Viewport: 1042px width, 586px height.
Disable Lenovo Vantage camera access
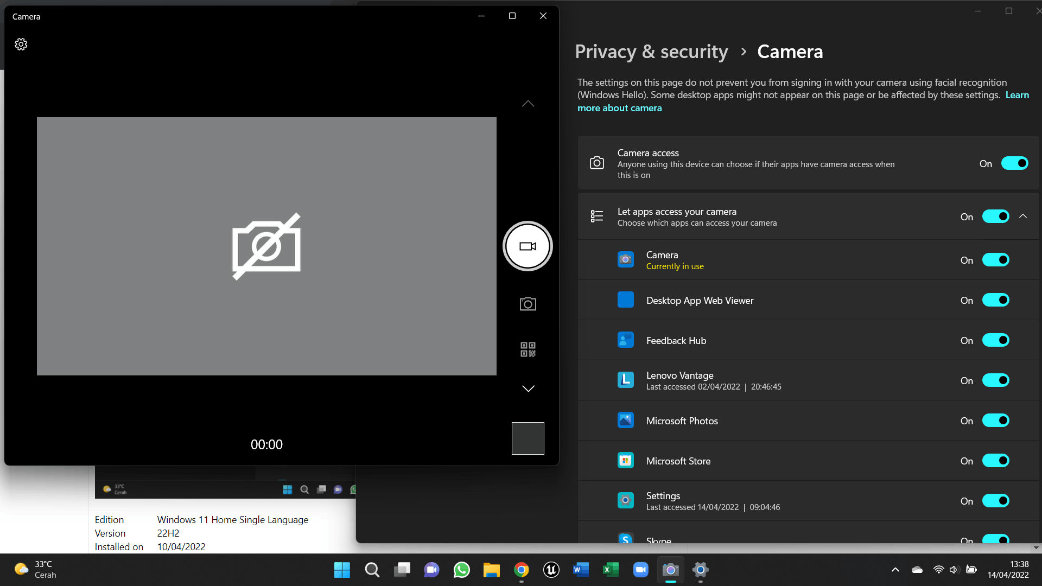point(995,380)
